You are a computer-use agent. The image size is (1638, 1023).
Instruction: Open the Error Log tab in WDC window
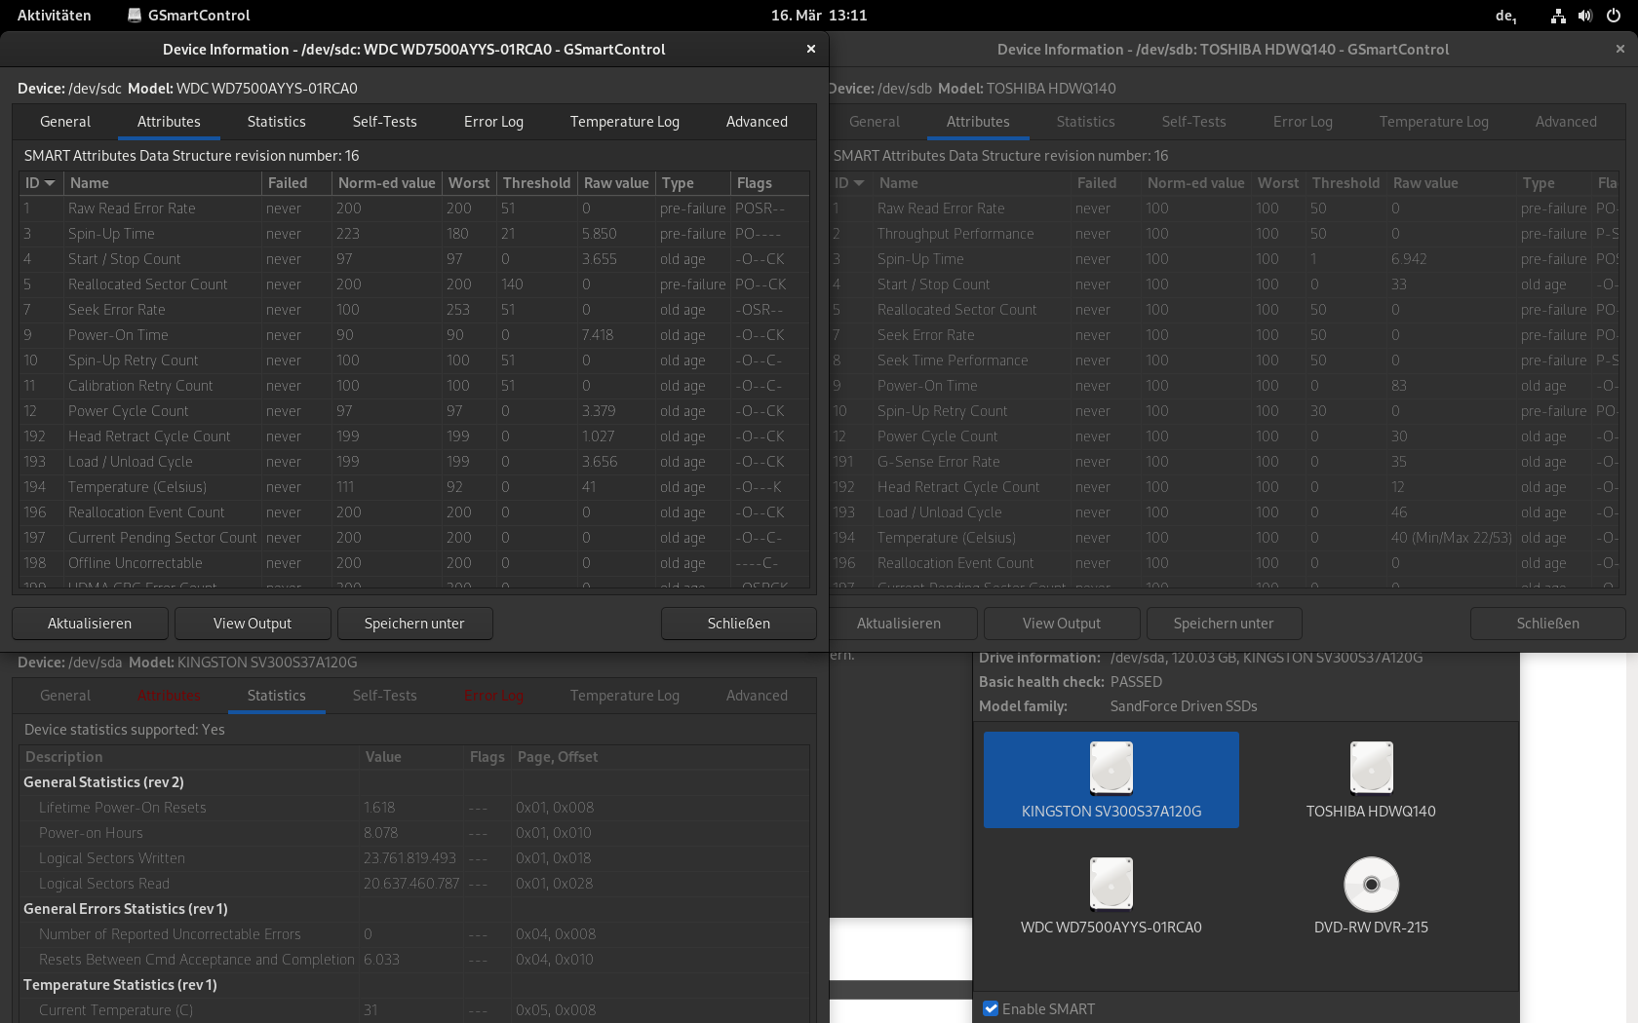coord(493,122)
